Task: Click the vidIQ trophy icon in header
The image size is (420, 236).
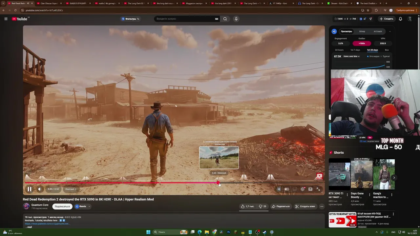Action: coord(370,19)
